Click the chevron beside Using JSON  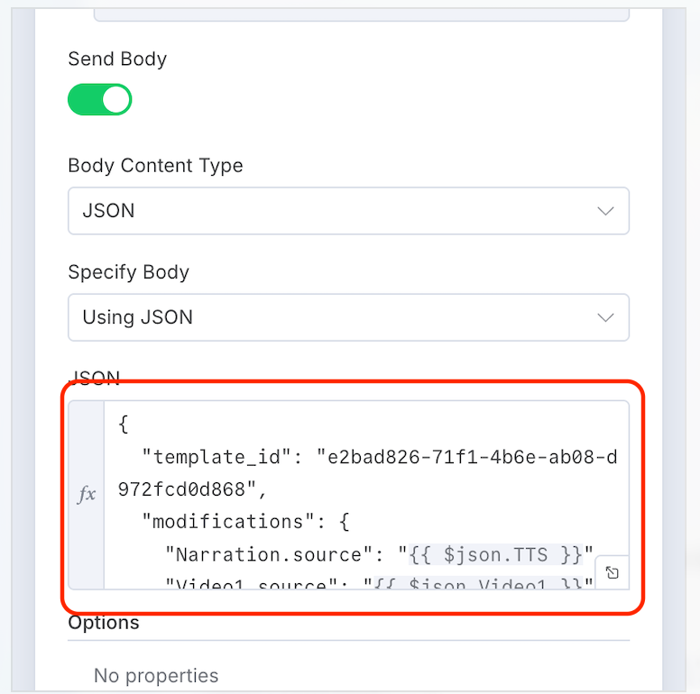(x=605, y=317)
